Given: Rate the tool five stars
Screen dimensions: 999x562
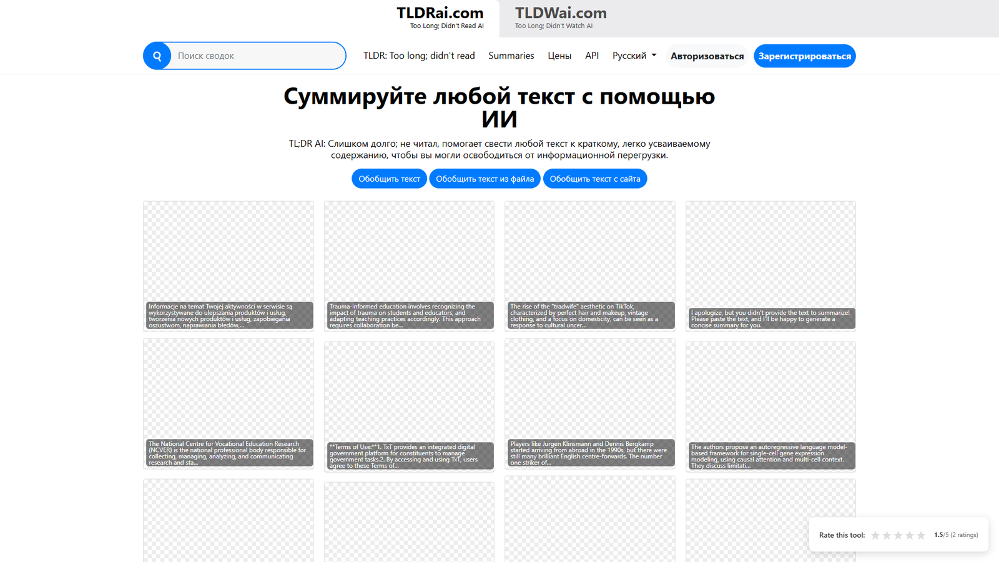Looking at the screenshot, I should tap(921, 535).
